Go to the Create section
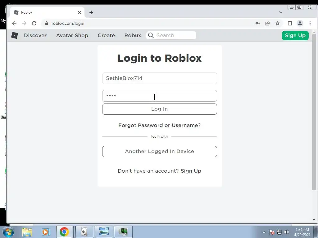The width and height of the screenshot is (318, 238). tap(106, 35)
